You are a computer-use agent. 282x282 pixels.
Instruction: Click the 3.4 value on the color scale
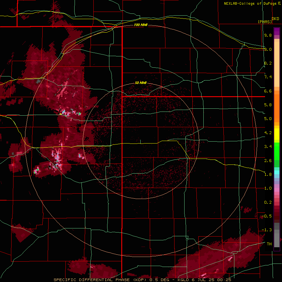coord(268,147)
